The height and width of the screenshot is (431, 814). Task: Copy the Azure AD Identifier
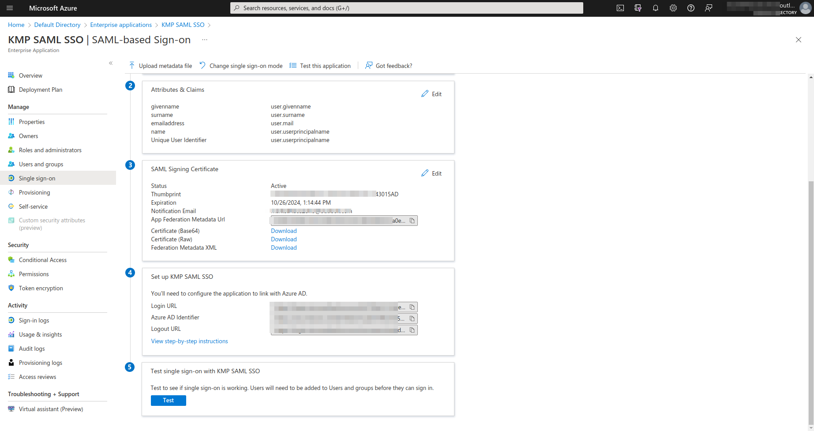click(412, 319)
